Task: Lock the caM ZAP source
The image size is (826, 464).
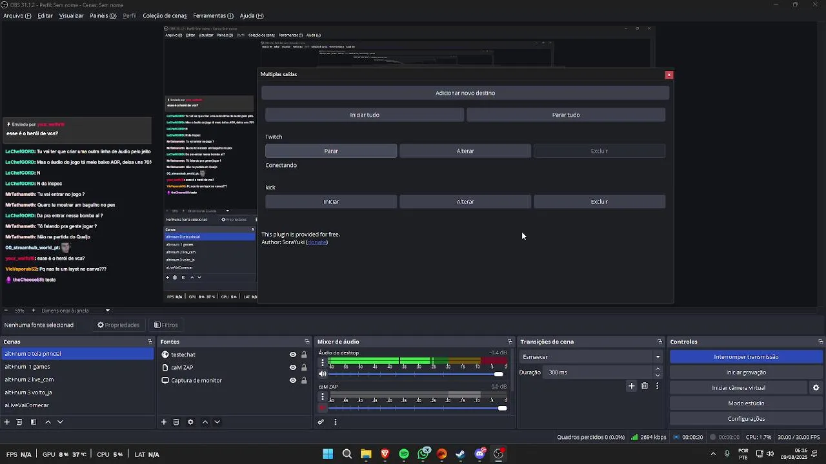Action: tap(304, 367)
